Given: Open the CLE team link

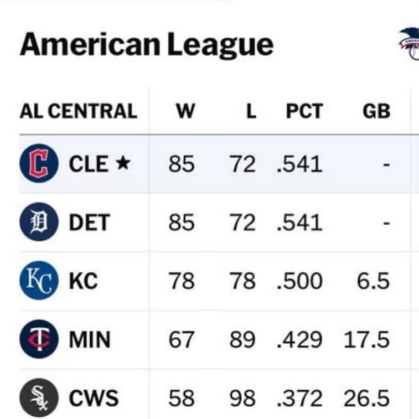Looking at the screenshot, I should (88, 164).
